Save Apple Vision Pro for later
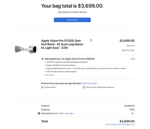Image resolution: width=150 pixels, height=129 pixels. pos(128,50)
